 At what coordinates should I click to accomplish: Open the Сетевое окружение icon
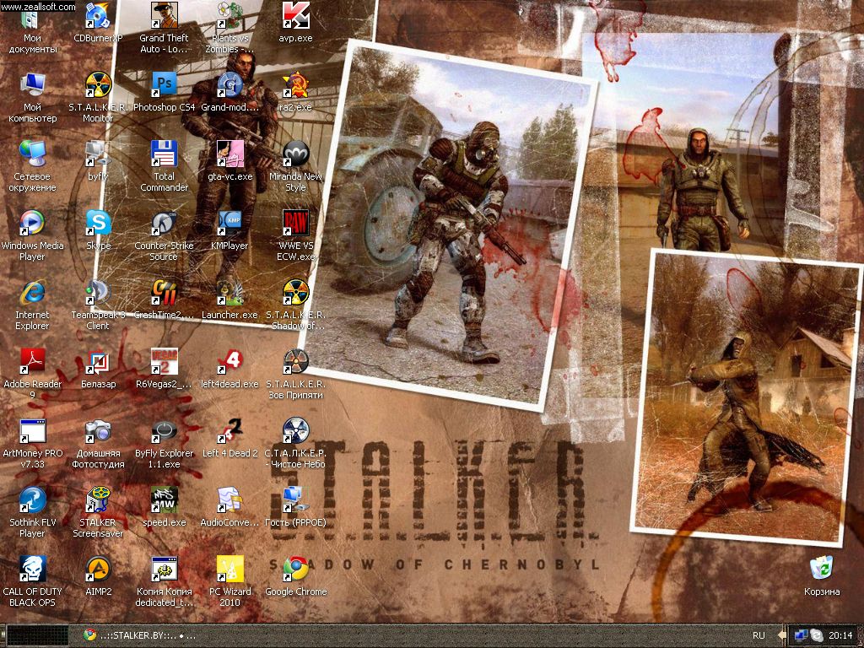[x=32, y=154]
